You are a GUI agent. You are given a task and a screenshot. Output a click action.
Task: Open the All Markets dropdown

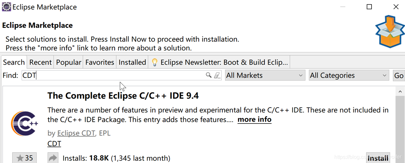[x=265, y=75]
